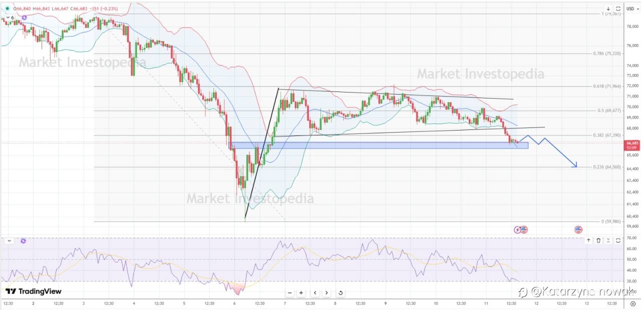The width and height of the screenshot is (641, 310).
Task: Open the chart settings gear icon
Action: [x=632, y=303]
